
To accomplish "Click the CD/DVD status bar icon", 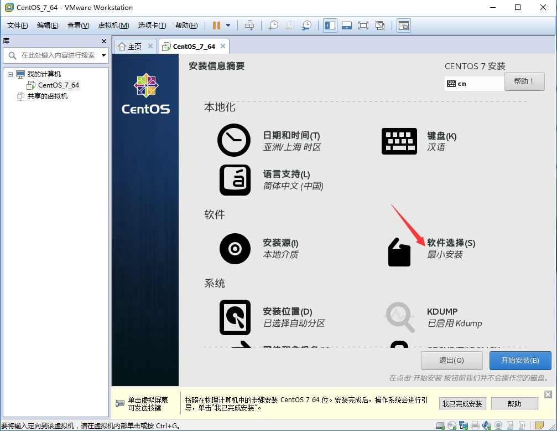I will click(452, 425).
